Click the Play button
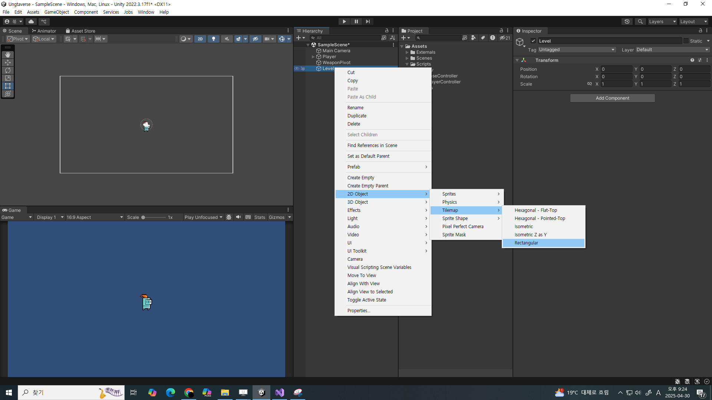This screenshot has width=712, height=400. pyautogui.click(x=344, y=21)
